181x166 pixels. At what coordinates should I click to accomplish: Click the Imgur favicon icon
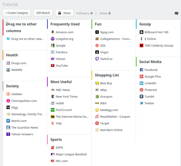(97, 52)
